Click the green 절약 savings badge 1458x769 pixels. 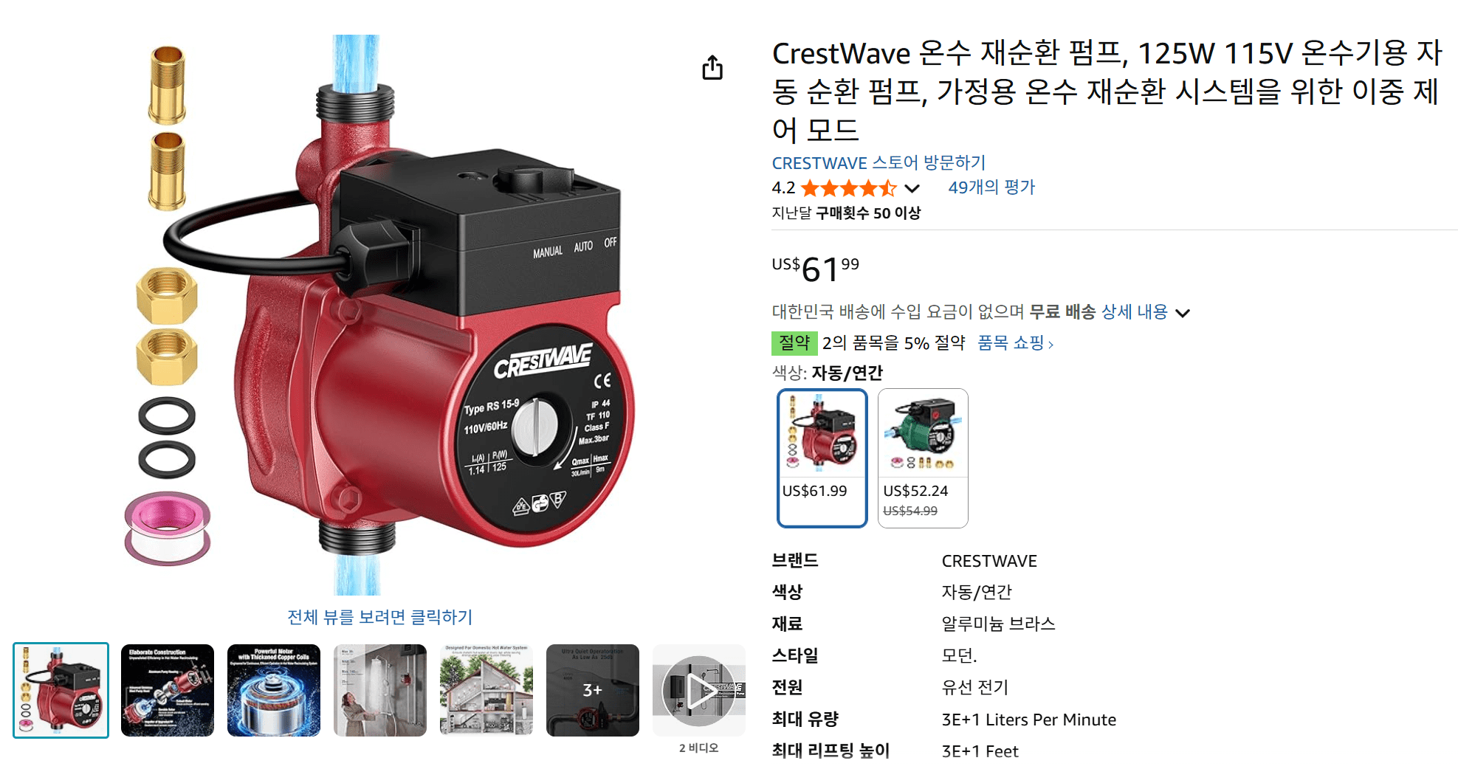(x=794, y=342)
